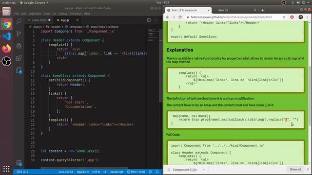Close the Kiwi JS Framework tab
The image size is (312, 175).
pyautogui.click(x=209, y=10)
